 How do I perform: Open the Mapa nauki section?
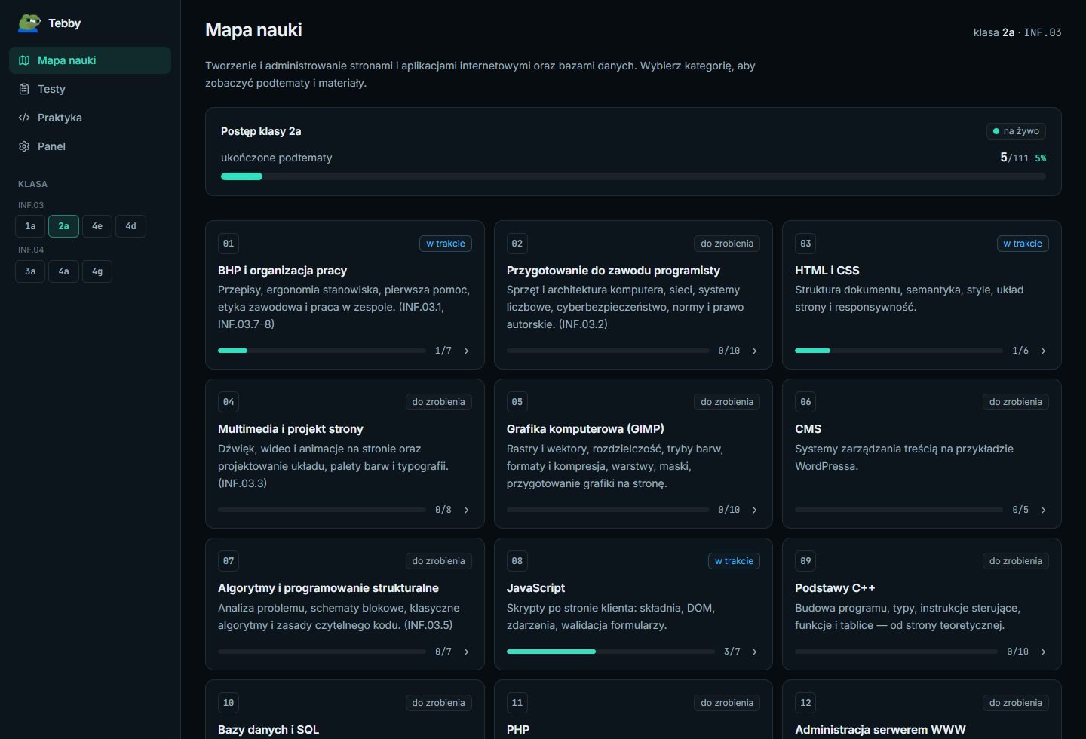[90, 60]
